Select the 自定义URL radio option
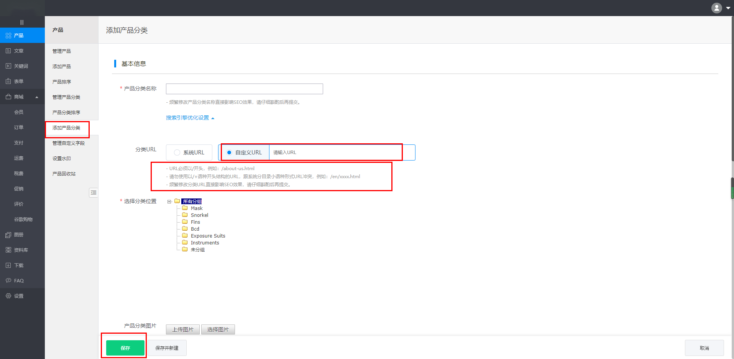 [x=229, y=152]
